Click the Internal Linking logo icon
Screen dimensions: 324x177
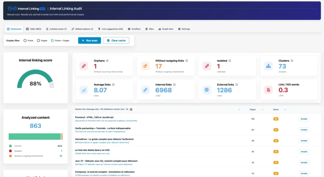(x=12, y=9)
